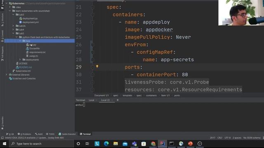Click the 'No JSON schema' status widget
Screen dimensions: 264x148
pyautogui.click(x=252, y=138)
